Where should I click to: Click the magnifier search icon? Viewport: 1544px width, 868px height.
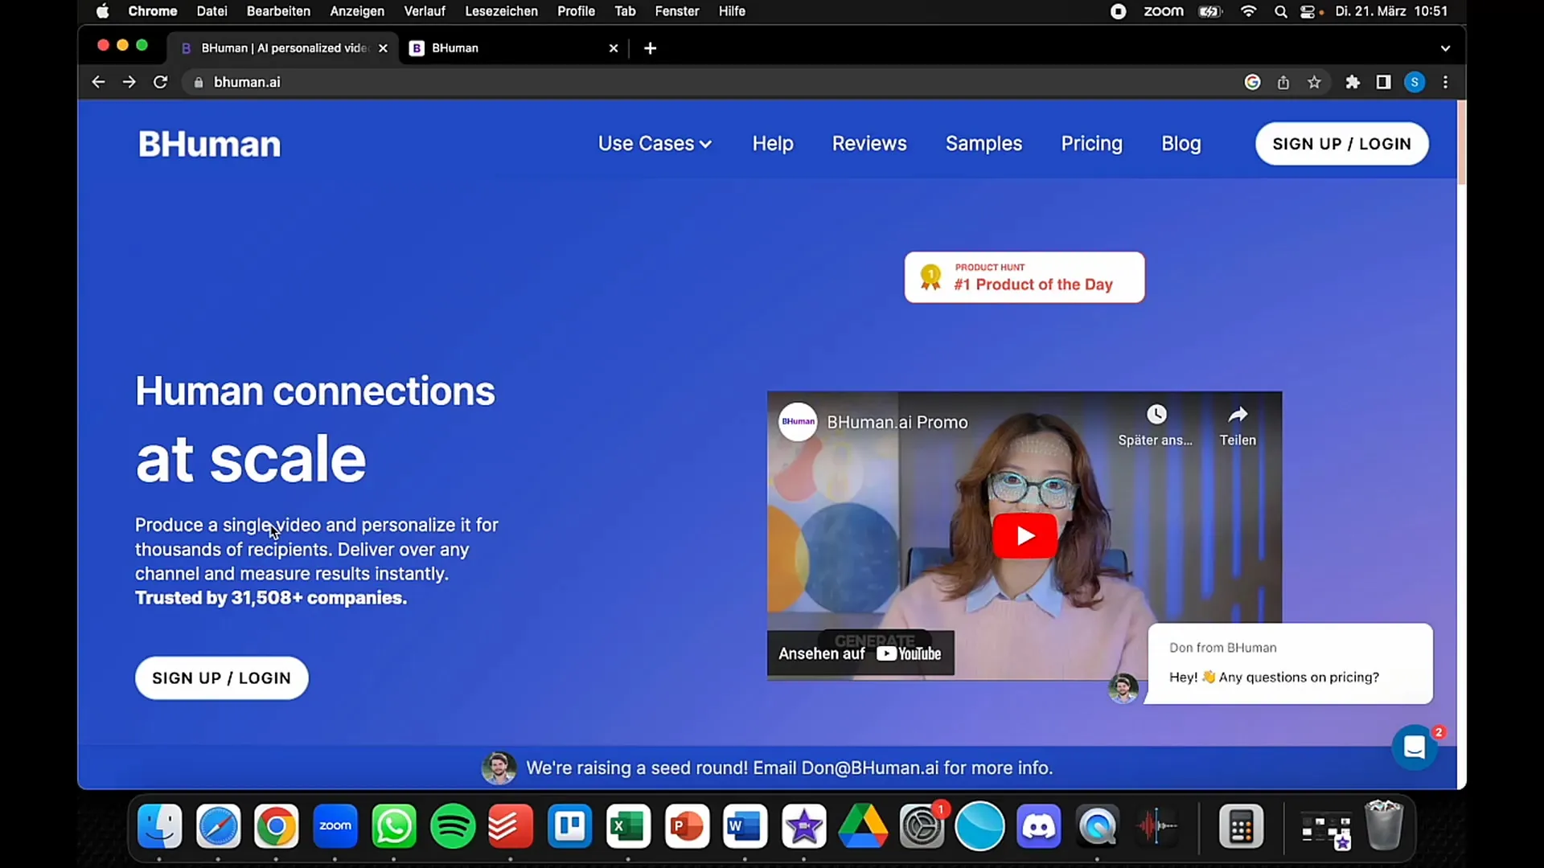[1280, 12]
